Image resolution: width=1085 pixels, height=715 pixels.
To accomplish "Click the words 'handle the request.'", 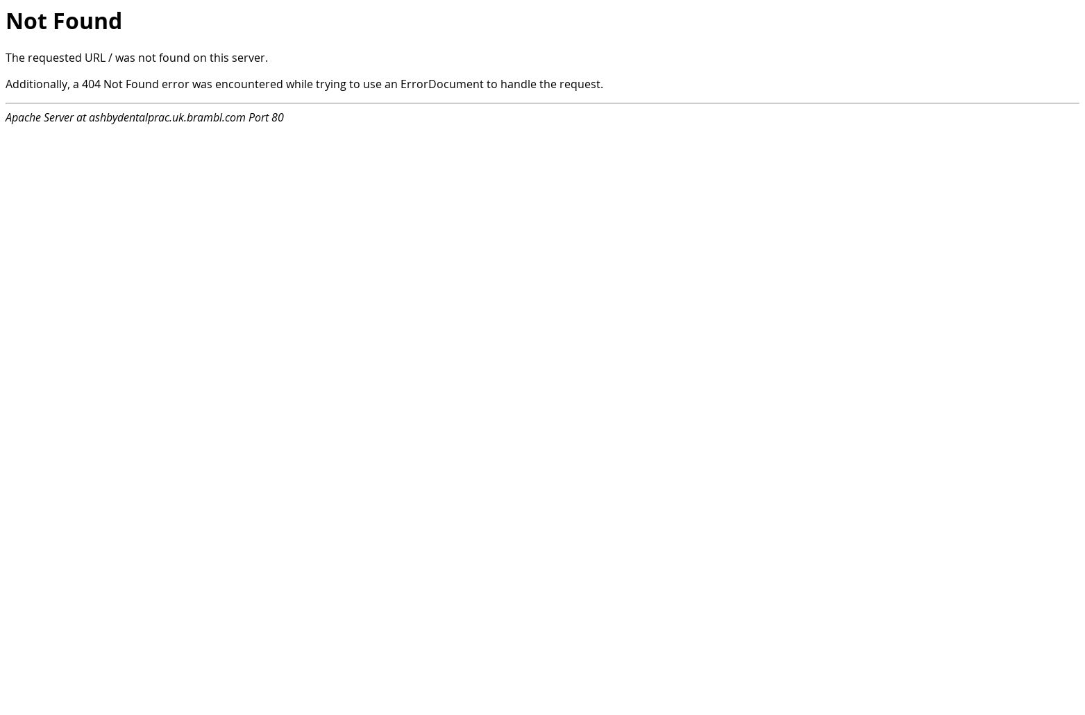I will [x=552, y=84].
